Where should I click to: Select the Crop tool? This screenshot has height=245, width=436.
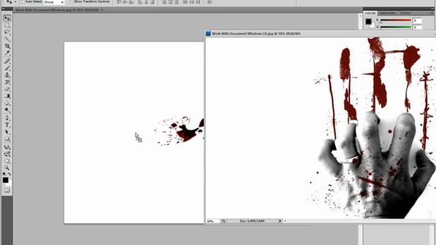7,46
